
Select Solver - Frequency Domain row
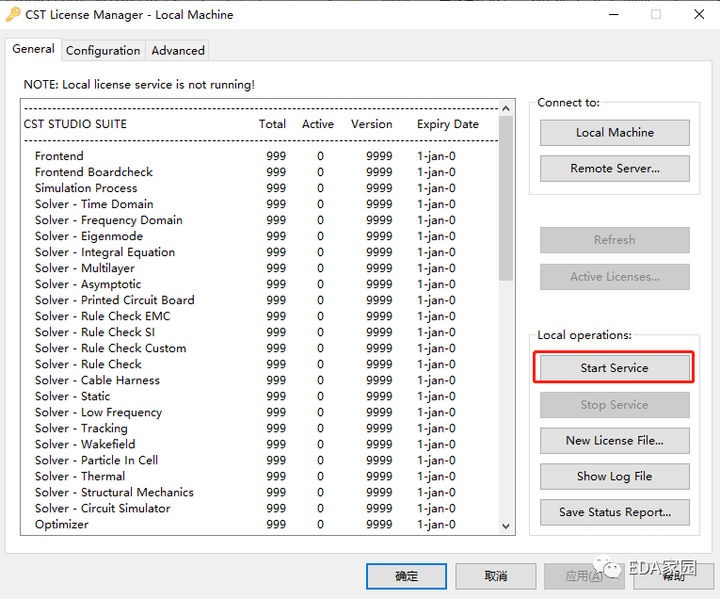pyautogui.click(x=245, y=220)
